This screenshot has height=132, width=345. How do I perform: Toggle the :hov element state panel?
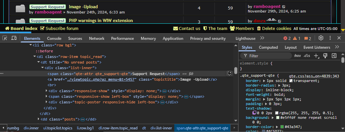[297, 56]
